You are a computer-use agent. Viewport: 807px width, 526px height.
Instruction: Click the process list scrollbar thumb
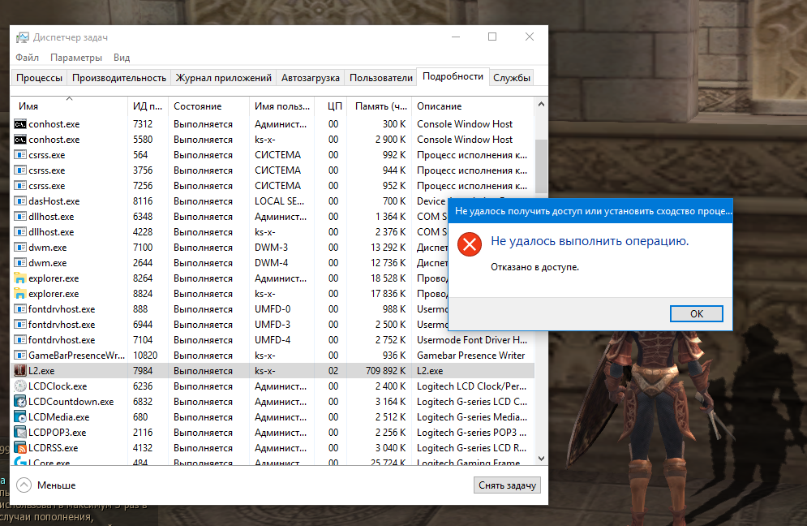541,167
